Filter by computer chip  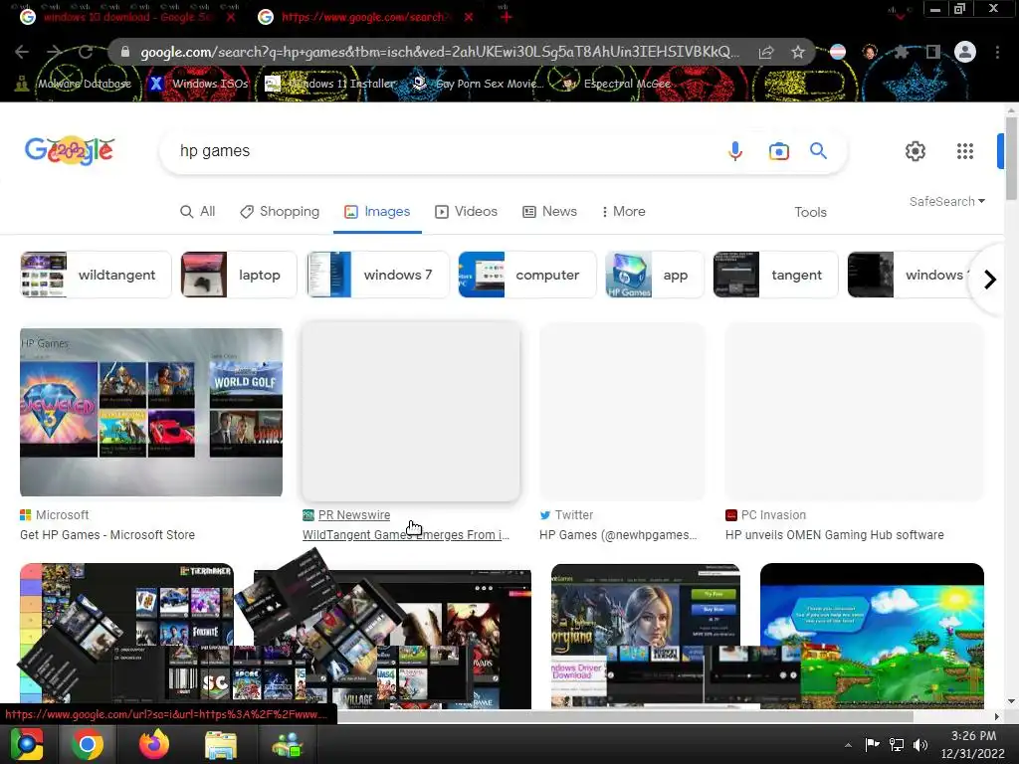pyautogui.click(x=527, y=275)
